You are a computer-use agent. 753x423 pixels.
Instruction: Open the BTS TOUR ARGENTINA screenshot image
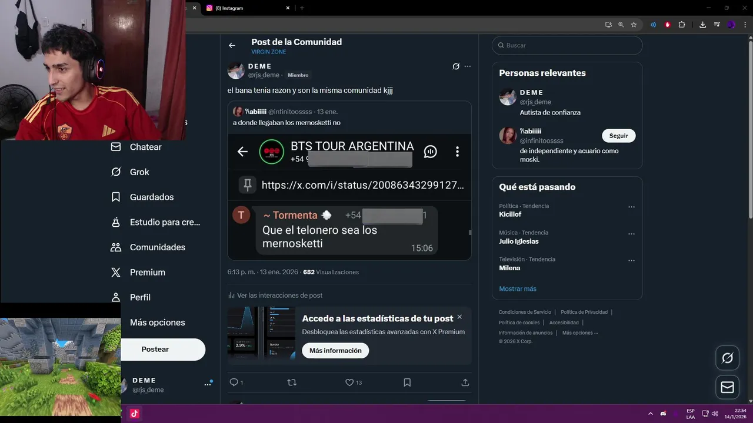tap(349, 197)
